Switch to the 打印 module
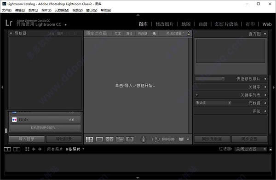Screen dimensions: 276x180 coord(250,24)
